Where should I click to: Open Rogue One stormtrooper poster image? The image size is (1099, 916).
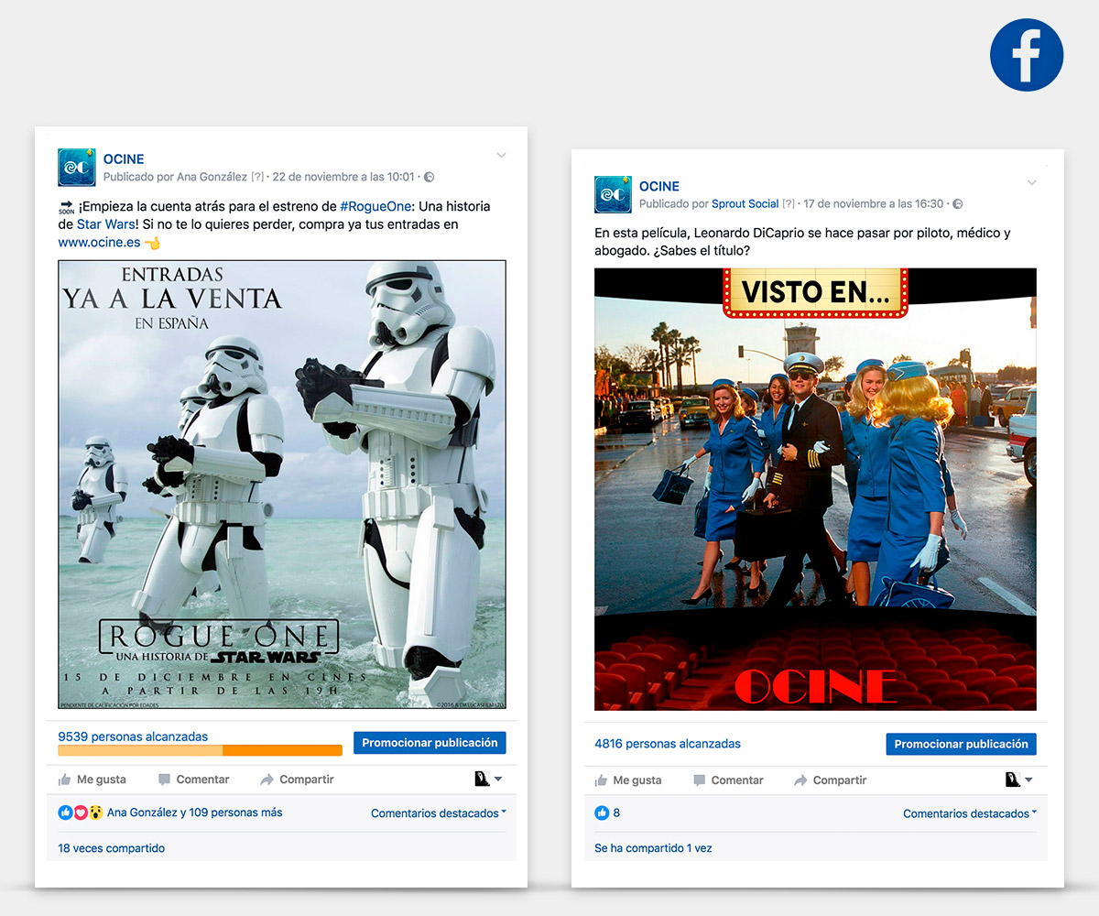tap(282, 485)
